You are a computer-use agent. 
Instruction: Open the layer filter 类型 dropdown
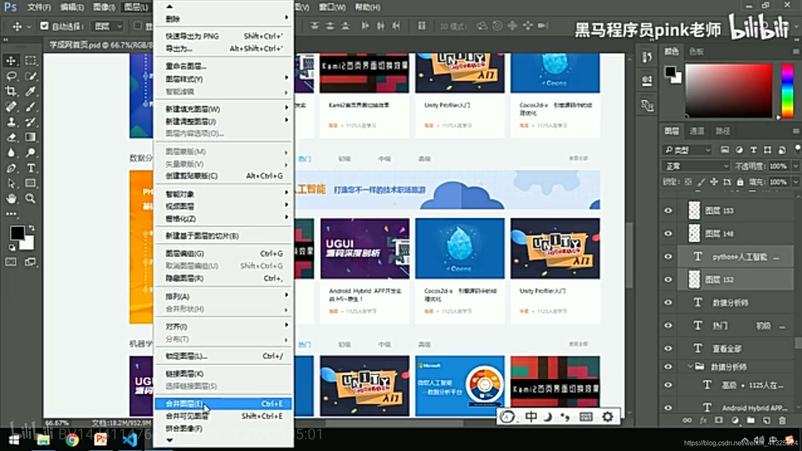point(687,150)
